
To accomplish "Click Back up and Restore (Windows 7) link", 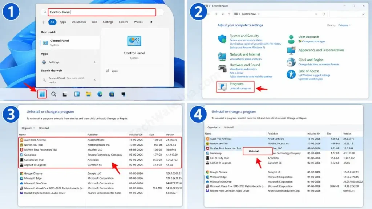I will (247, 48).
